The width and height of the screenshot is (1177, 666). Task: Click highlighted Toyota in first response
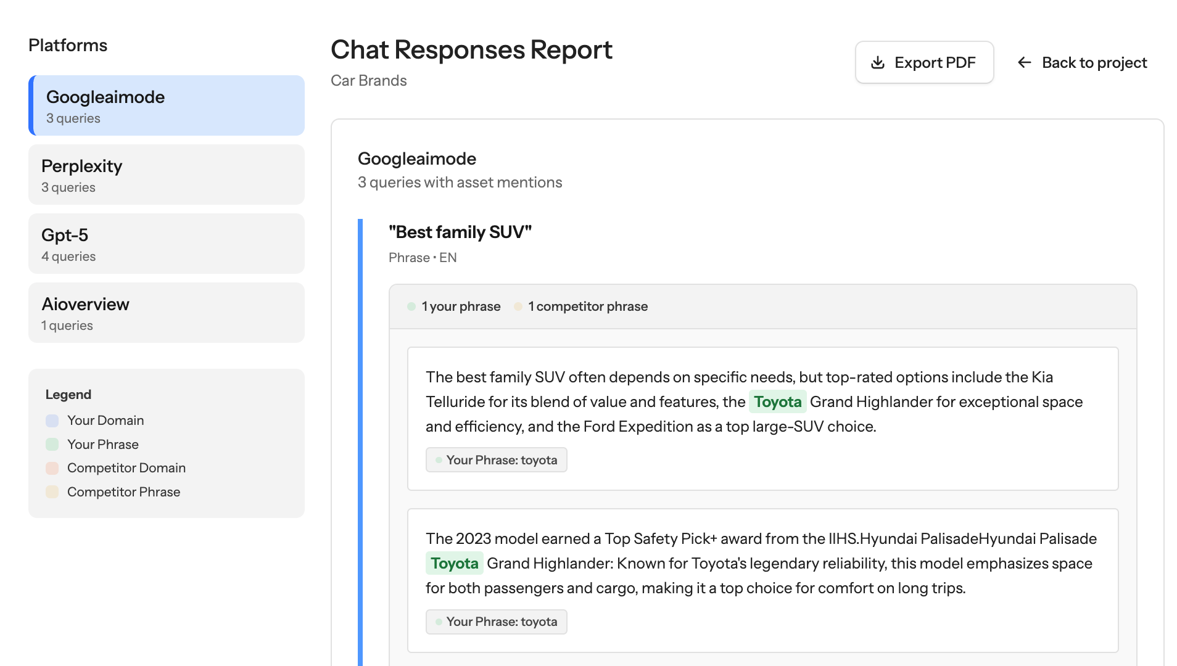[777, 402]
